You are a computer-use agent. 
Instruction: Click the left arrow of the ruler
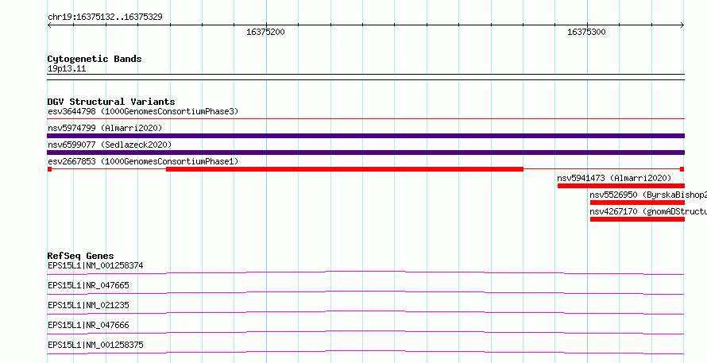tap(49, 25)
